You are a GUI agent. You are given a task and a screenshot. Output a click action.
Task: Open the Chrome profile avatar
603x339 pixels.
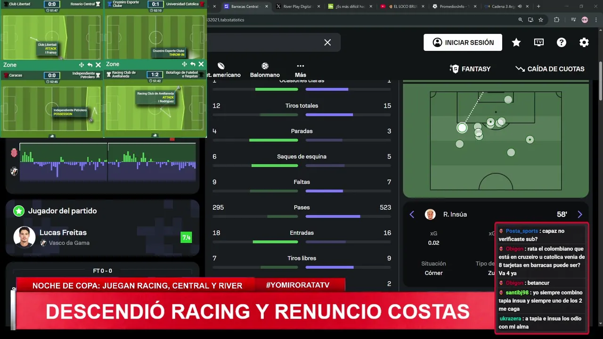coord(585,20)
